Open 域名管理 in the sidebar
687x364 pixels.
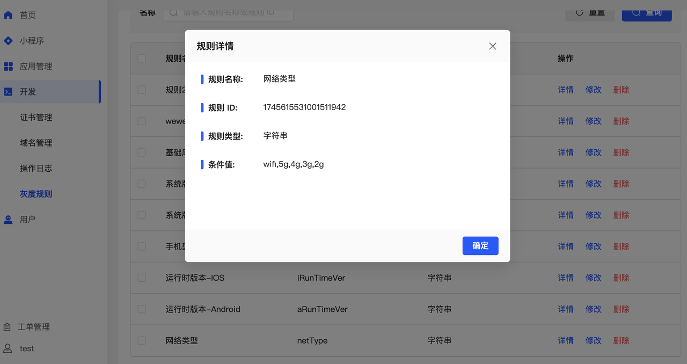click(36, 143)
